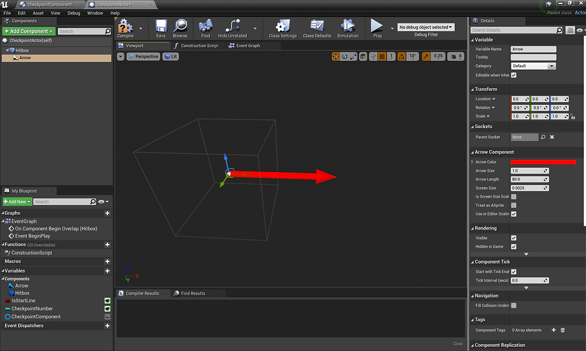Open camera speed setting
Image resolution: width=586 pixels, height=351 pixels.
[456, 56]
